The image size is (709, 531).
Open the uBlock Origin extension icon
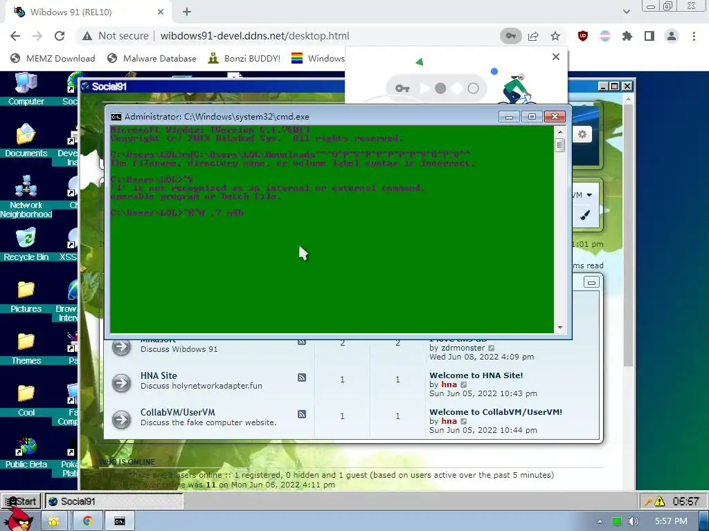(x=583, y=36)
